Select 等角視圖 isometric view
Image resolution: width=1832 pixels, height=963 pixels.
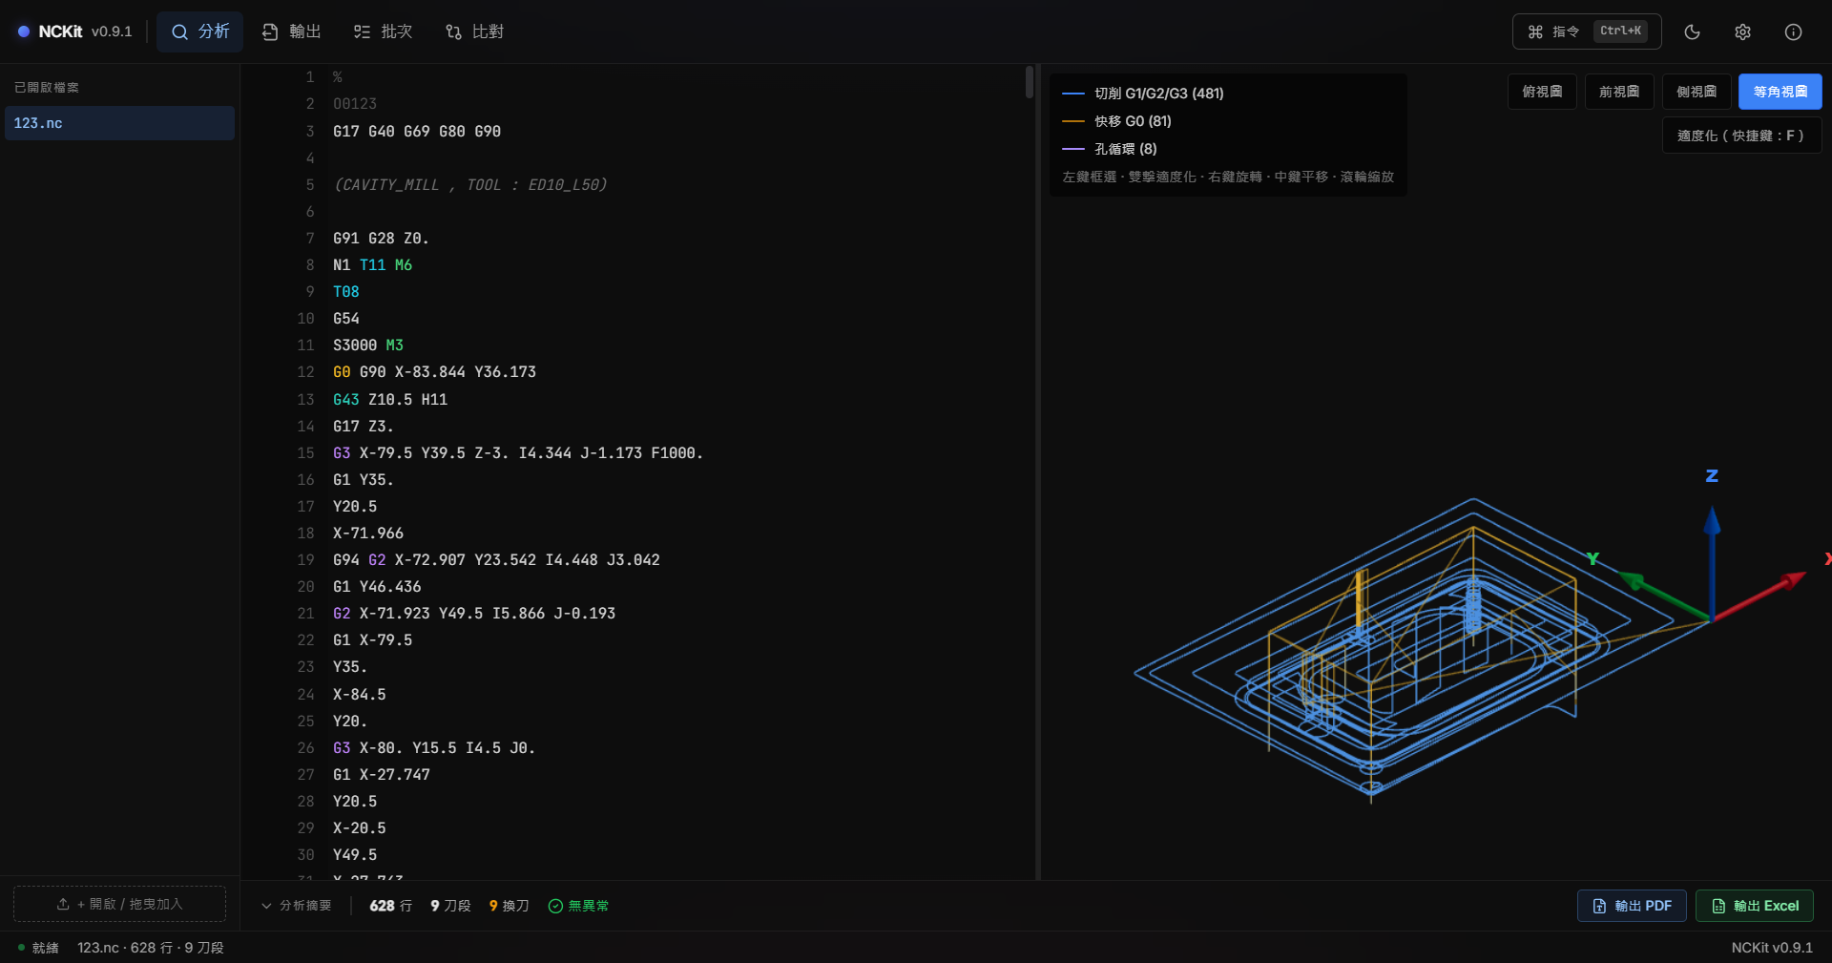coord(1780,92)
